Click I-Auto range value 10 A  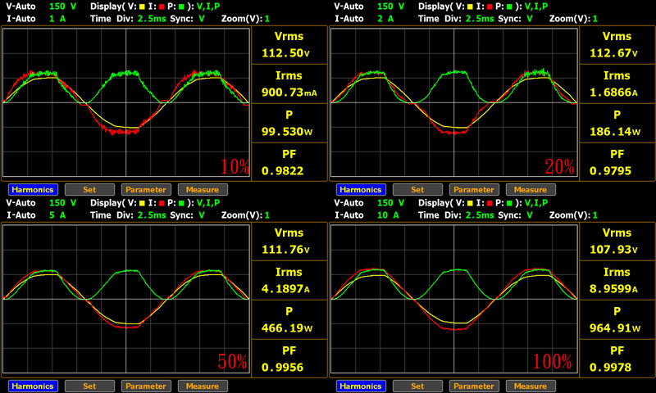tap(388, 215)
